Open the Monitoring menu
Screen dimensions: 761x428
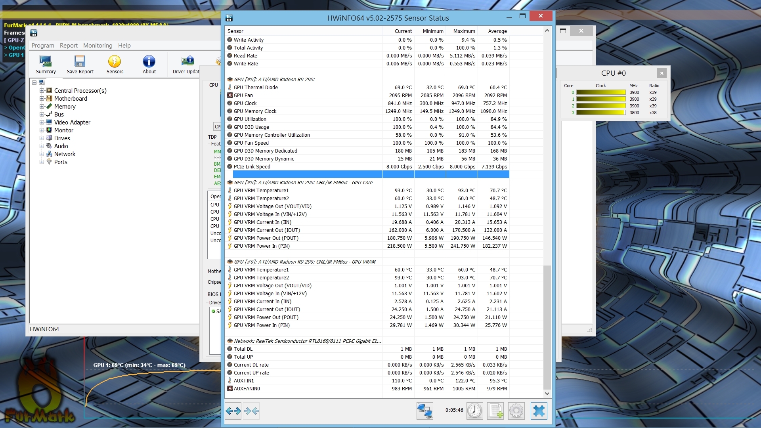pos(98,46)
